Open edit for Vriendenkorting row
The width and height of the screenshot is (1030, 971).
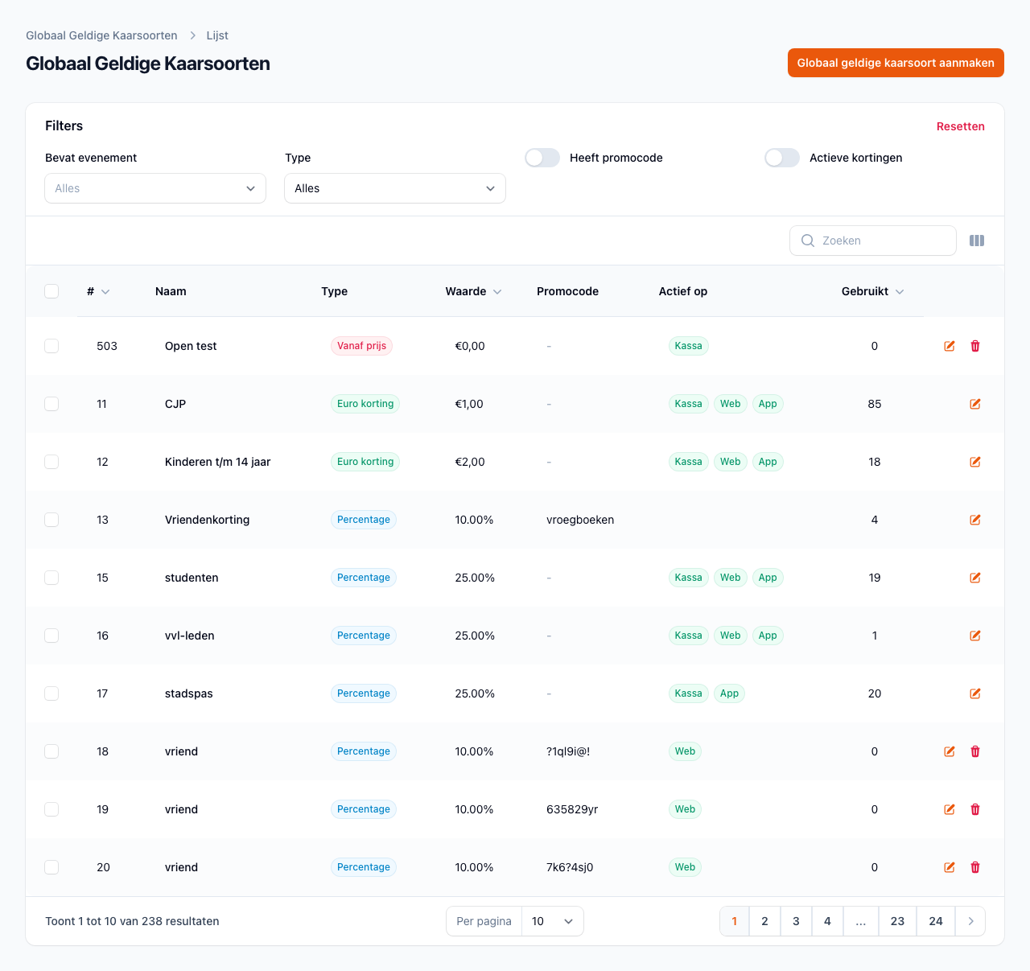[975, 520]
